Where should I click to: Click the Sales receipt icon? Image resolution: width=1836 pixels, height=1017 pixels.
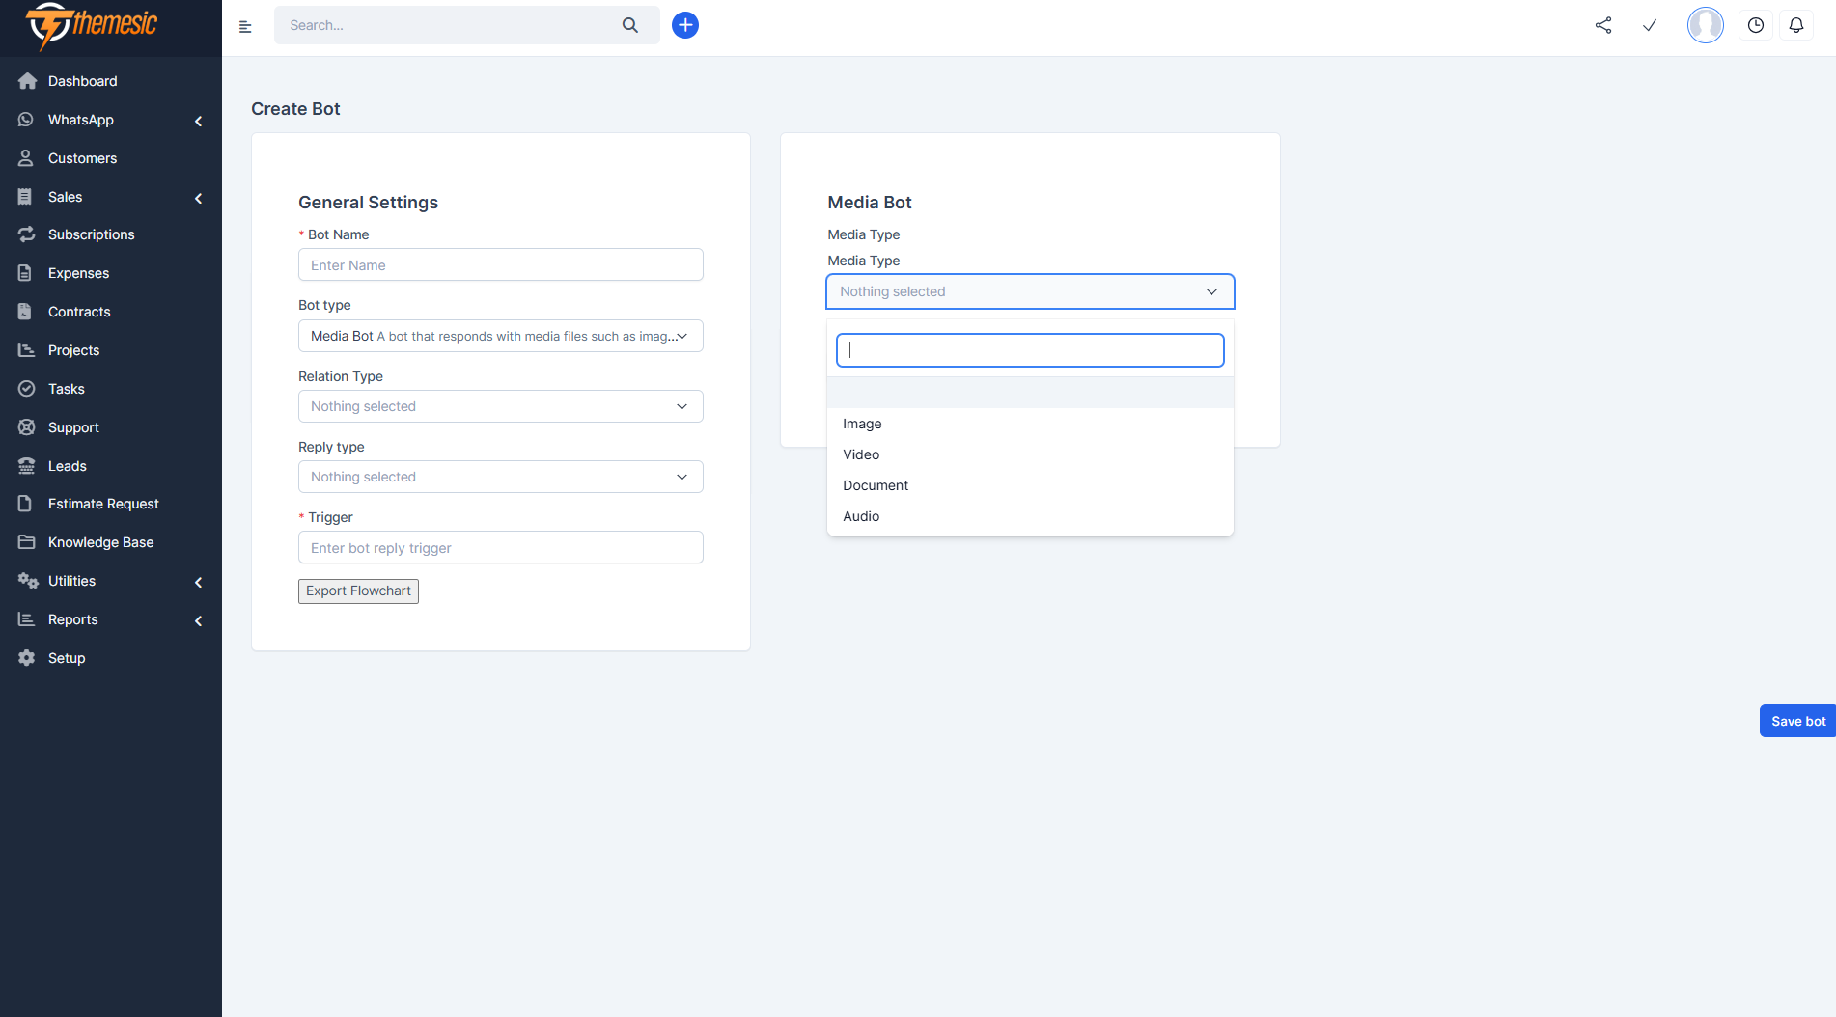[x=25, y=197]
